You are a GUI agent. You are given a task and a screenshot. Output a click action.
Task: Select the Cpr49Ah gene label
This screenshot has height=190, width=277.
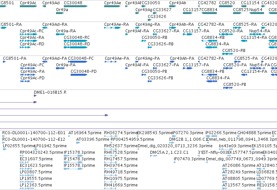point(178,3)
